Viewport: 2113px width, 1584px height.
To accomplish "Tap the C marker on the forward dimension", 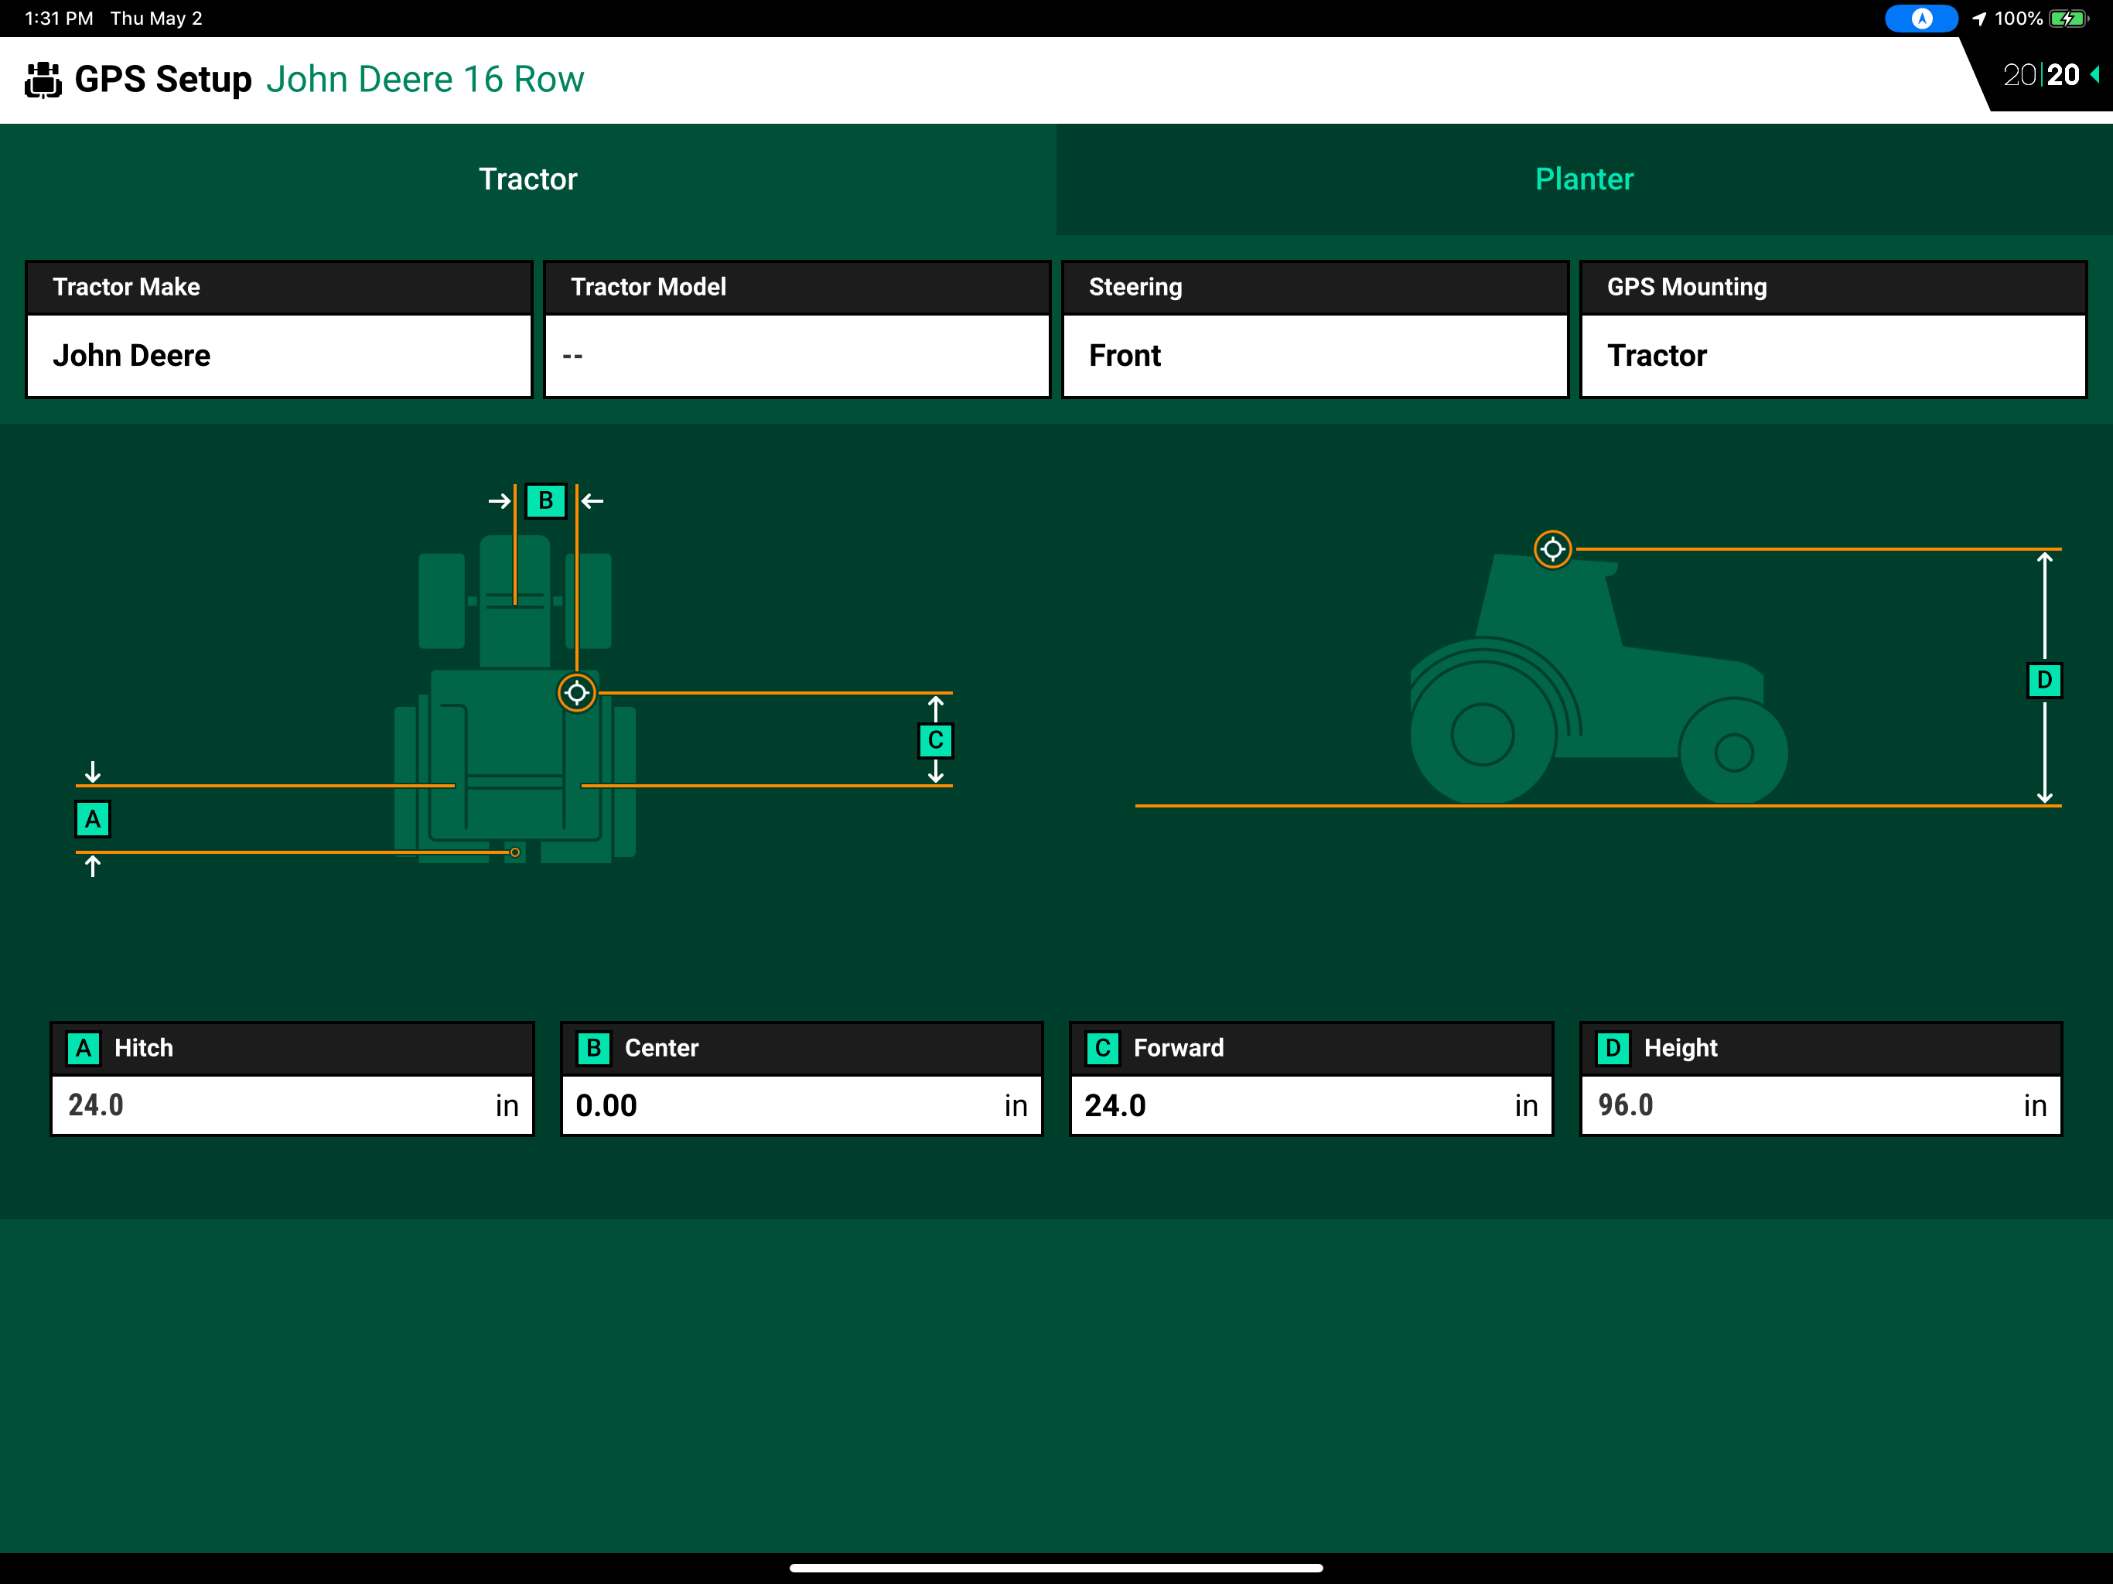I will click(936, 740).
